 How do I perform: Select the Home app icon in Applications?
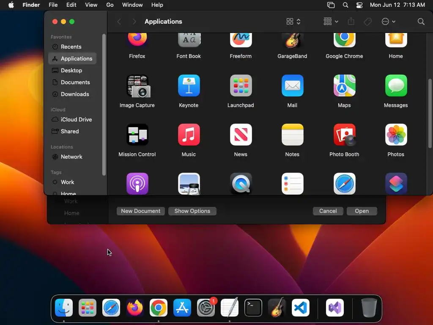pos(396,39)
